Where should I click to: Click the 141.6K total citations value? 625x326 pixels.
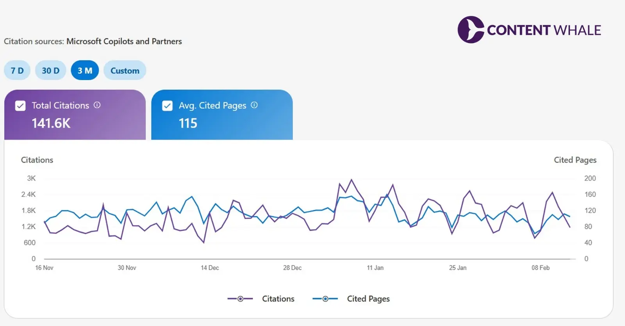point(51,123)
